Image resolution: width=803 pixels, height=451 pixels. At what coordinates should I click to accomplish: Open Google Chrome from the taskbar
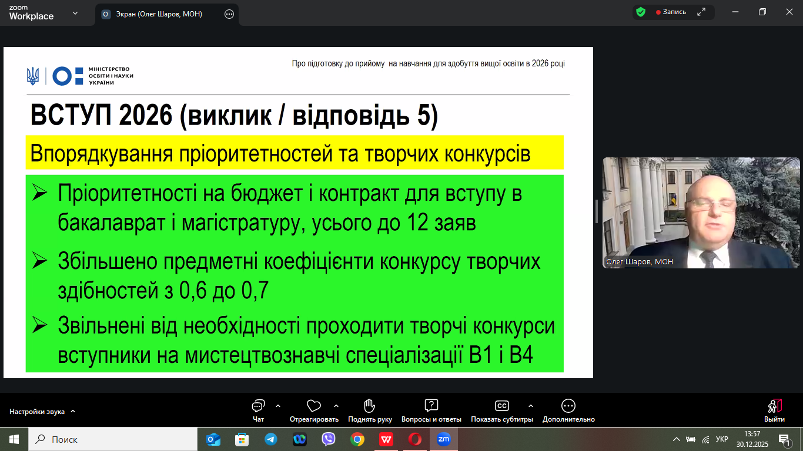pos(357,439)
